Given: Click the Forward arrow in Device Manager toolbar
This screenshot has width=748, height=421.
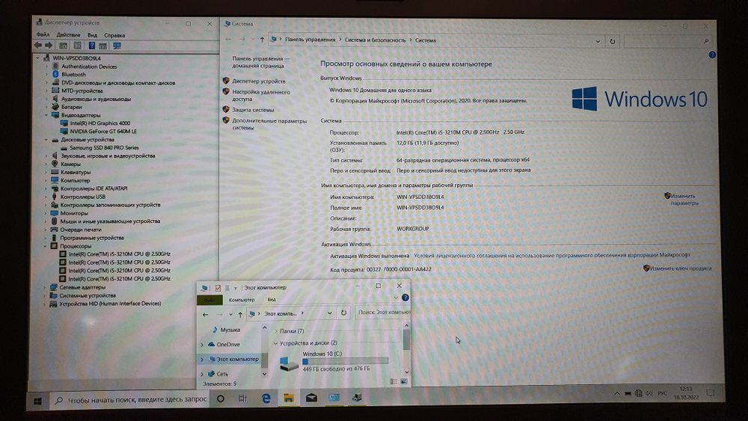Looking at the screenshot, I should 49,46.
